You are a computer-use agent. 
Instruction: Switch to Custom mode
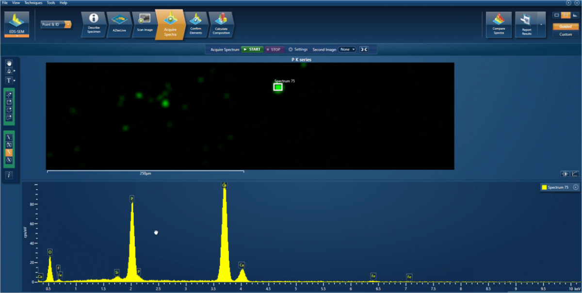tap(566, 34)
